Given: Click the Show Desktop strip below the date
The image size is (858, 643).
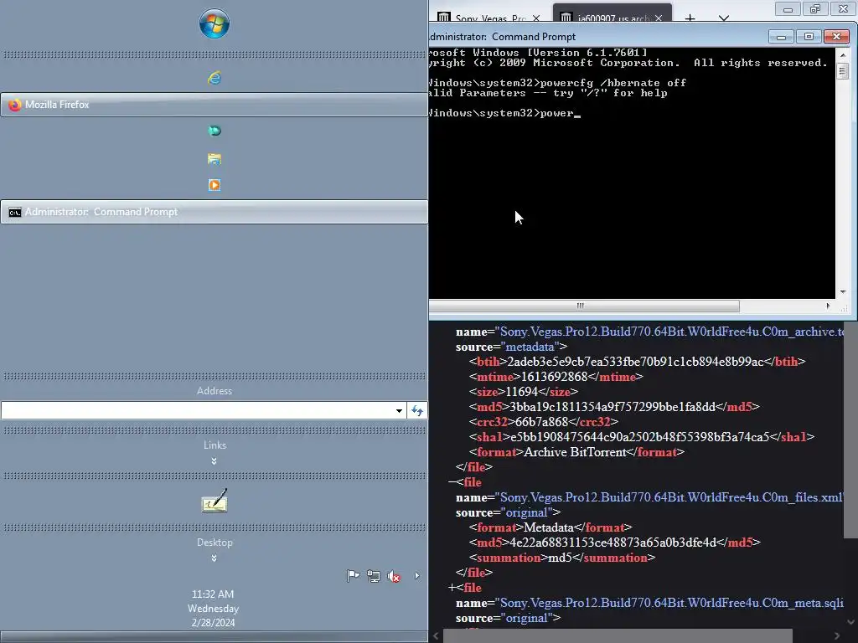Looking at the screenshot, I should pyautogui.click(x=214, y=637).
